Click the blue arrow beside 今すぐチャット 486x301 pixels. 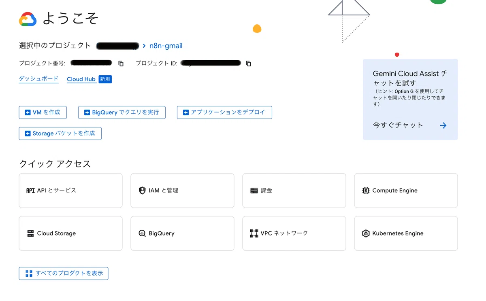[443, 125]
